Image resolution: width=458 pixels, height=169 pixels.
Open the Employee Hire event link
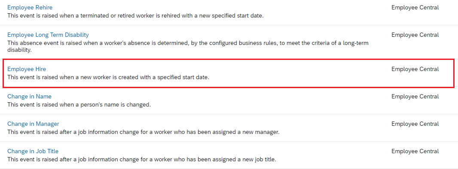pyautogui.click(x=27, y=69)
